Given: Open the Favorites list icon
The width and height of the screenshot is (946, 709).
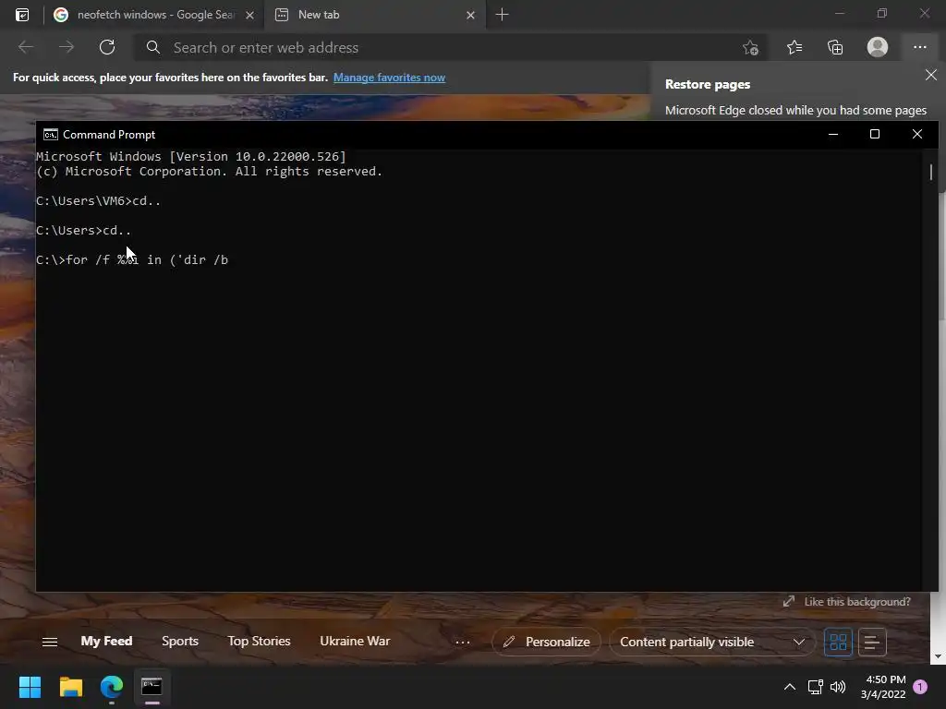Looking at the screenshot, I should point(794,47).
